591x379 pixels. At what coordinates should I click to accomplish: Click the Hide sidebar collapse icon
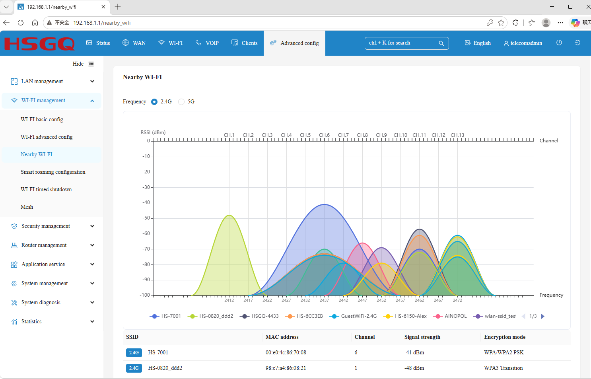pyautogui.click(x=91, y=64)
